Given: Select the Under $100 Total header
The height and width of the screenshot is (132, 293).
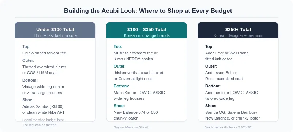Looking at the screenshot, I should 55,30.
